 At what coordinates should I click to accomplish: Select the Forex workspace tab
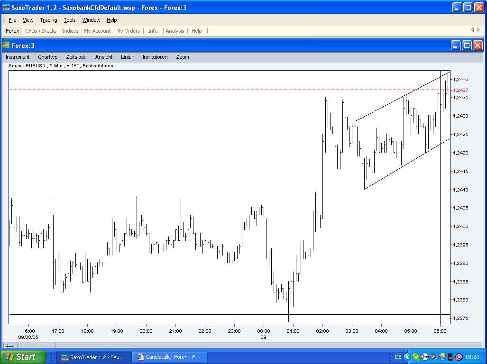(x=12, y=31)
